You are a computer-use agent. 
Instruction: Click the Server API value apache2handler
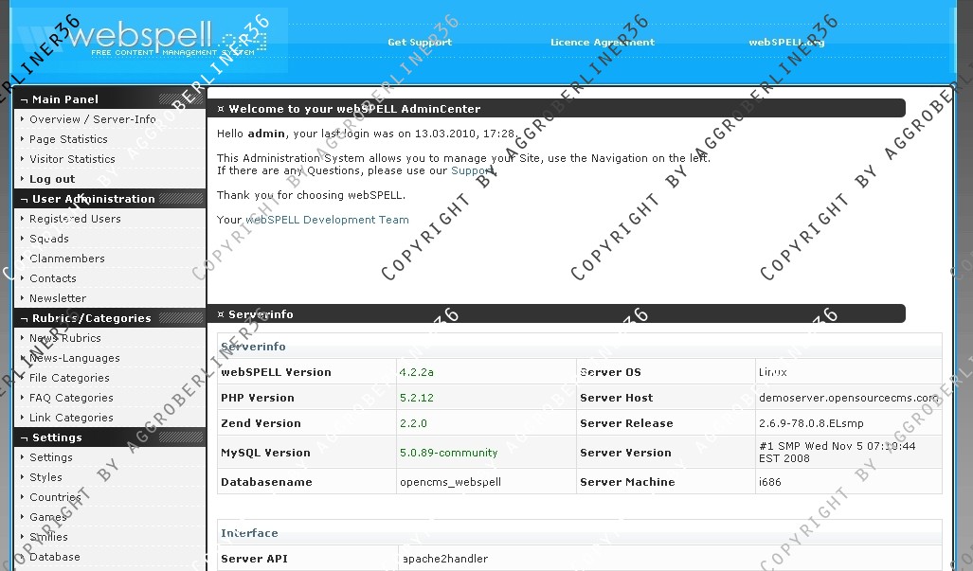click(x=445, y=559)
